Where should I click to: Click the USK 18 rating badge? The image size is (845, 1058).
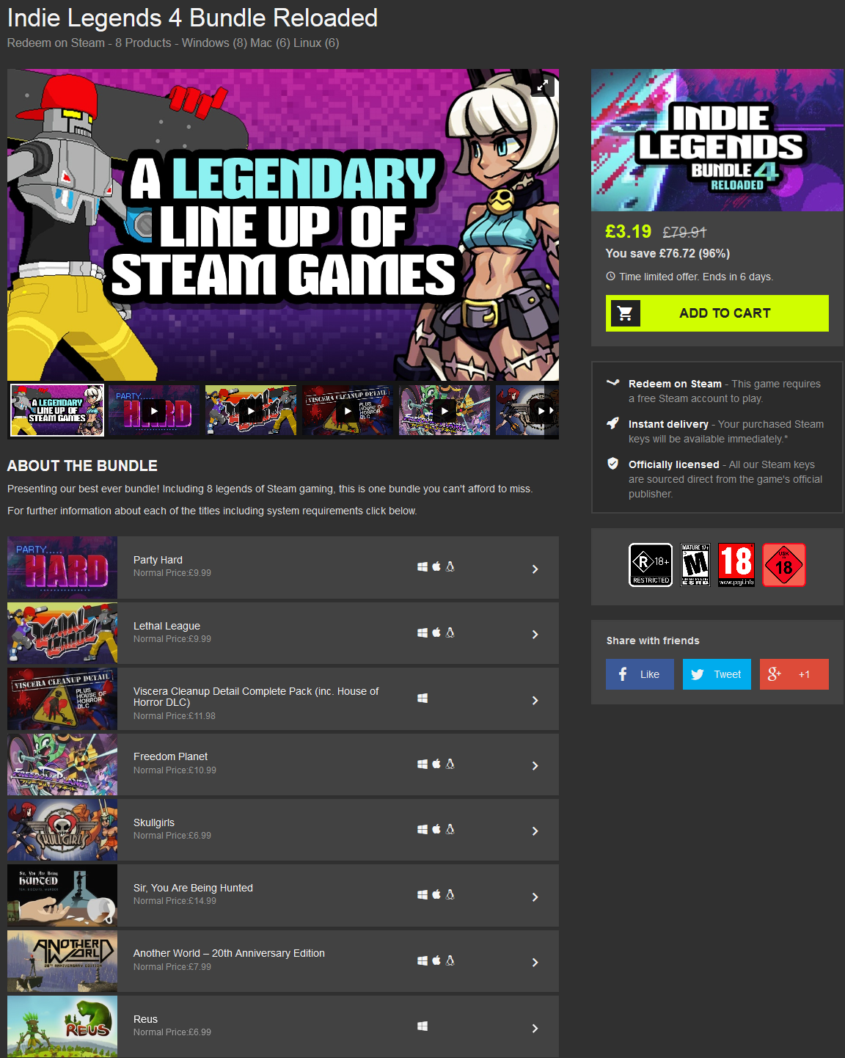click(x=783, y=565)
